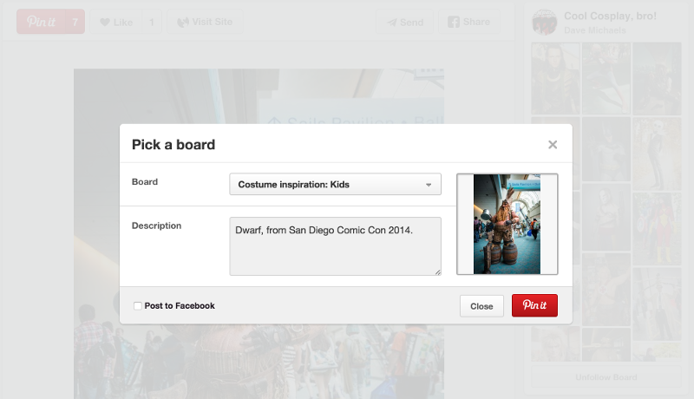Image resolution: width=694 pixels, height=399 pixels.
Task: Click the Close button in dialog
Action: click(x=481, y=306)
